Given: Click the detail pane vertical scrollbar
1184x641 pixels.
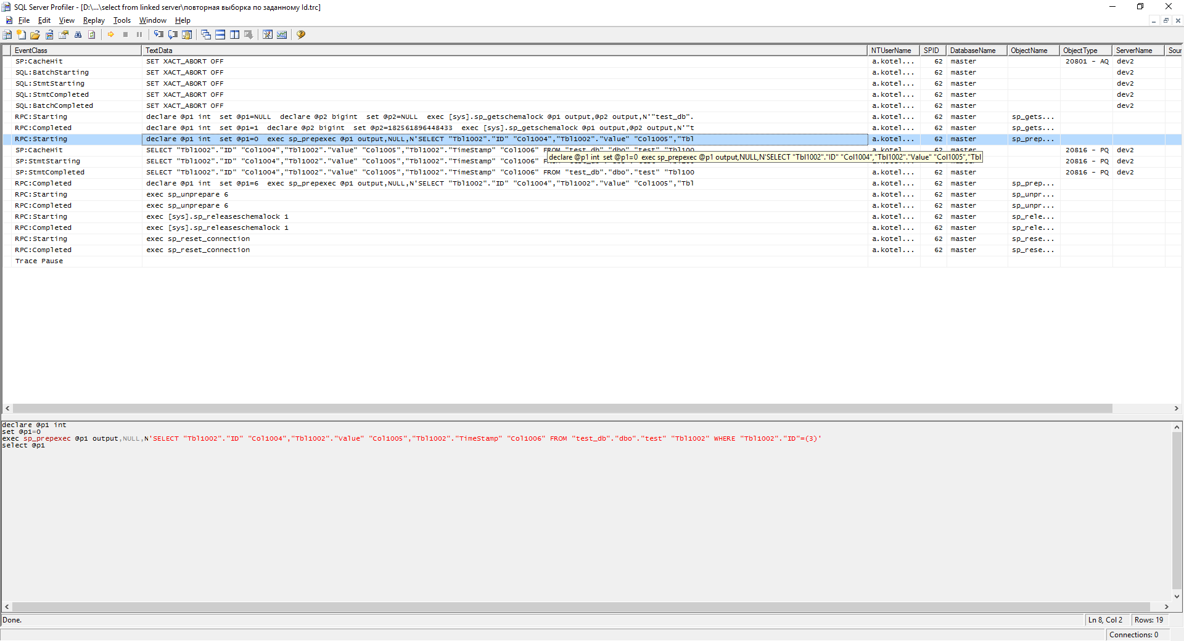Looking at the screenshot, I should click(1177, 510).
